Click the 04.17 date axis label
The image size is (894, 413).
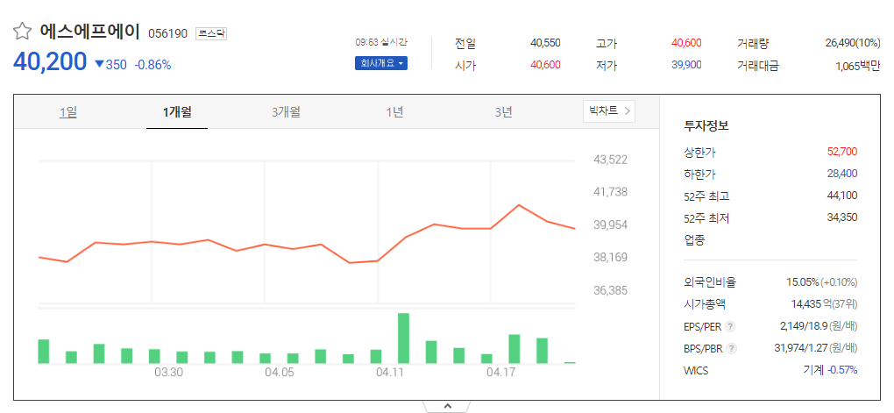coord(500,372)
